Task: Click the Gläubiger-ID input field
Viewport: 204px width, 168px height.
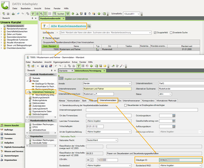Action: (x=180, y=160)
